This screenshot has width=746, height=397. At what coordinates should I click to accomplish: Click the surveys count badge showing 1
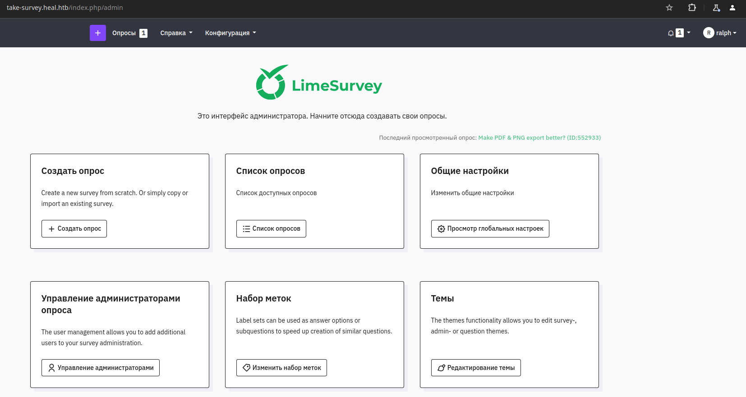tap(143, 33)
